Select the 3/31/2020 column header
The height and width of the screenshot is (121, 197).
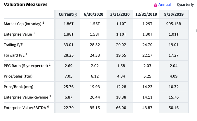(120, 15)
